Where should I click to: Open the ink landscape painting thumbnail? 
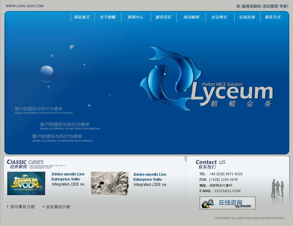110,183
